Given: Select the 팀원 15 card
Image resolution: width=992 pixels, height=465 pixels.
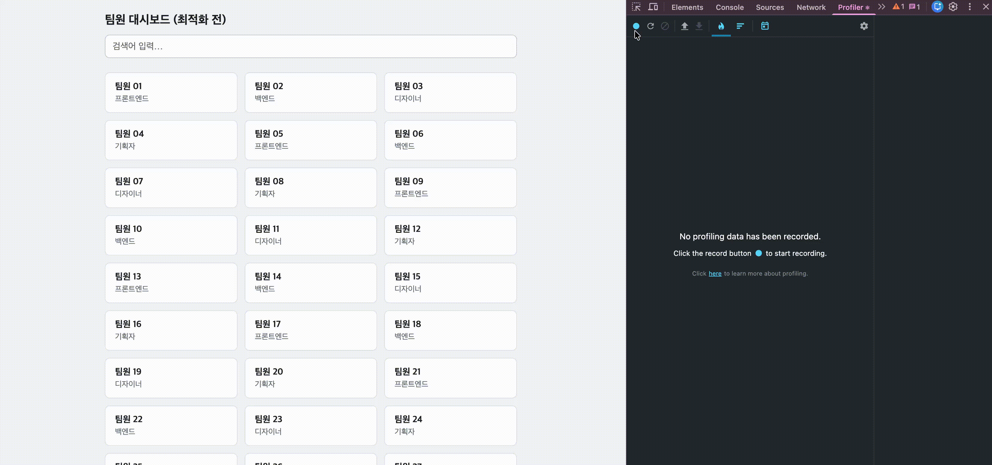Looking at the screenshot, I should point(450,283).
